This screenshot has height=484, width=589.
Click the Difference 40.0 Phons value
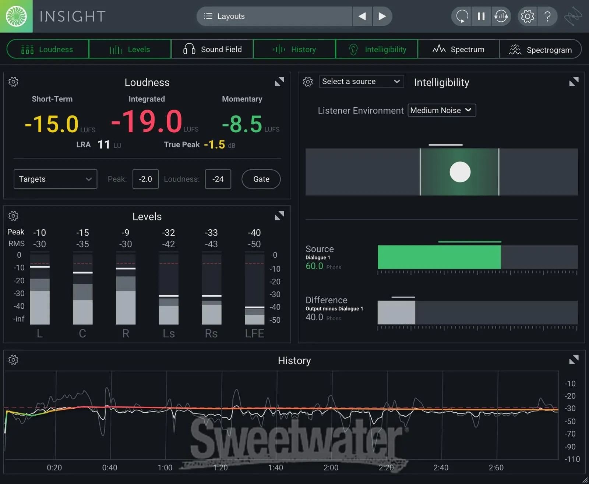click(314, 317)
